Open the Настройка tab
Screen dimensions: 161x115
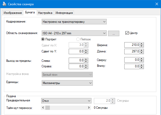click(x=45, y=13)
